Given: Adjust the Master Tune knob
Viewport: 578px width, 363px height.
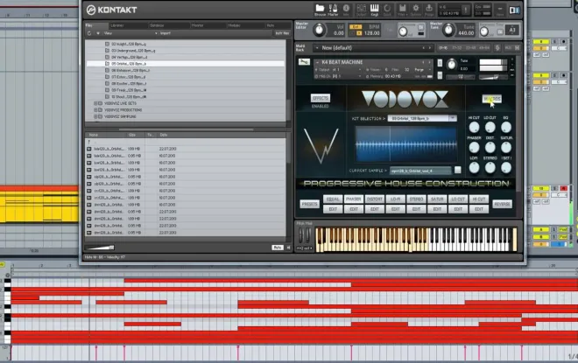Looking at the screenshot, I should (448, 30).
